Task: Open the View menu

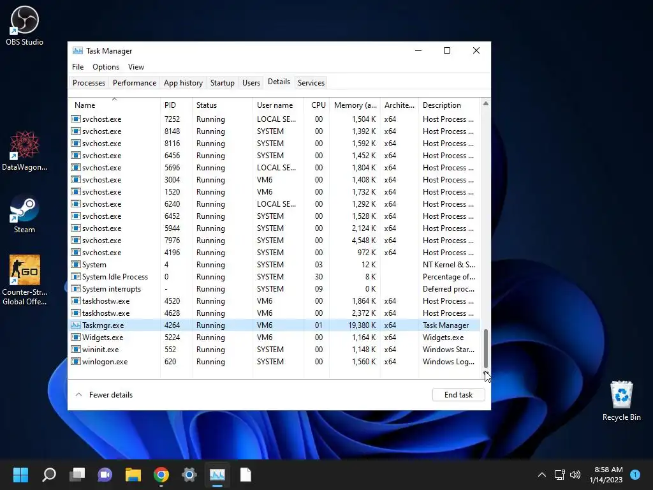Action: click(x=136, y=66)
